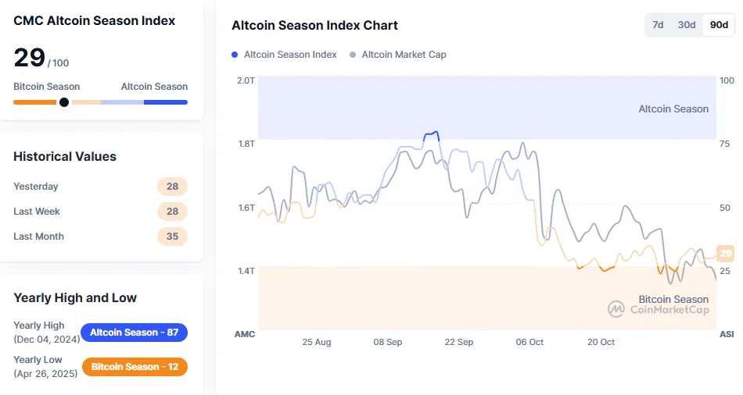
Task: Click the Last Month value badge 35
Action: coord(172,237)
